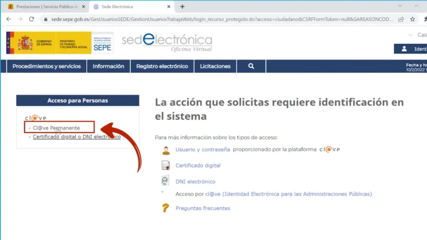Close the Sede Electrónica tab

pyautogui.click(x=168, y=7)
